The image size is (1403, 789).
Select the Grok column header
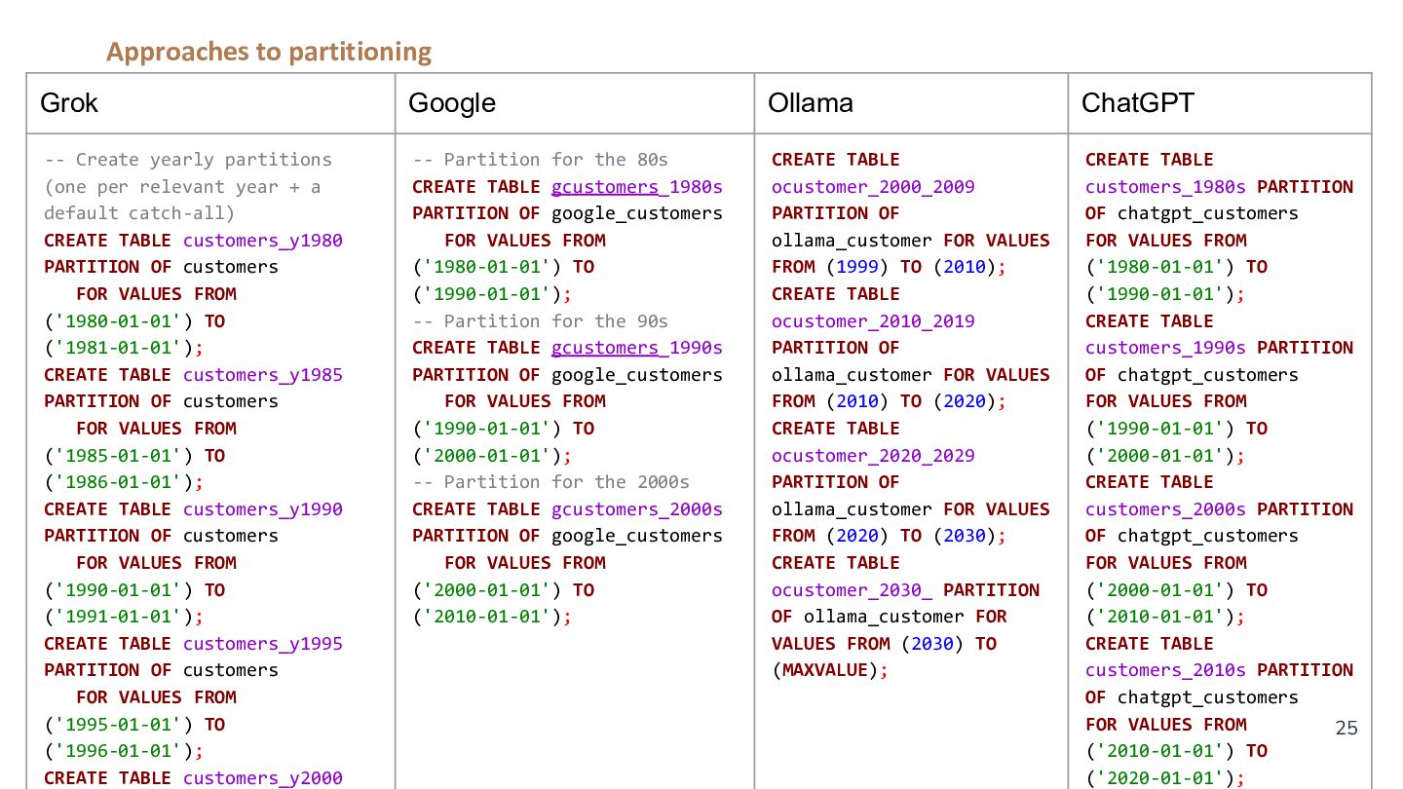tap(210, 103)
